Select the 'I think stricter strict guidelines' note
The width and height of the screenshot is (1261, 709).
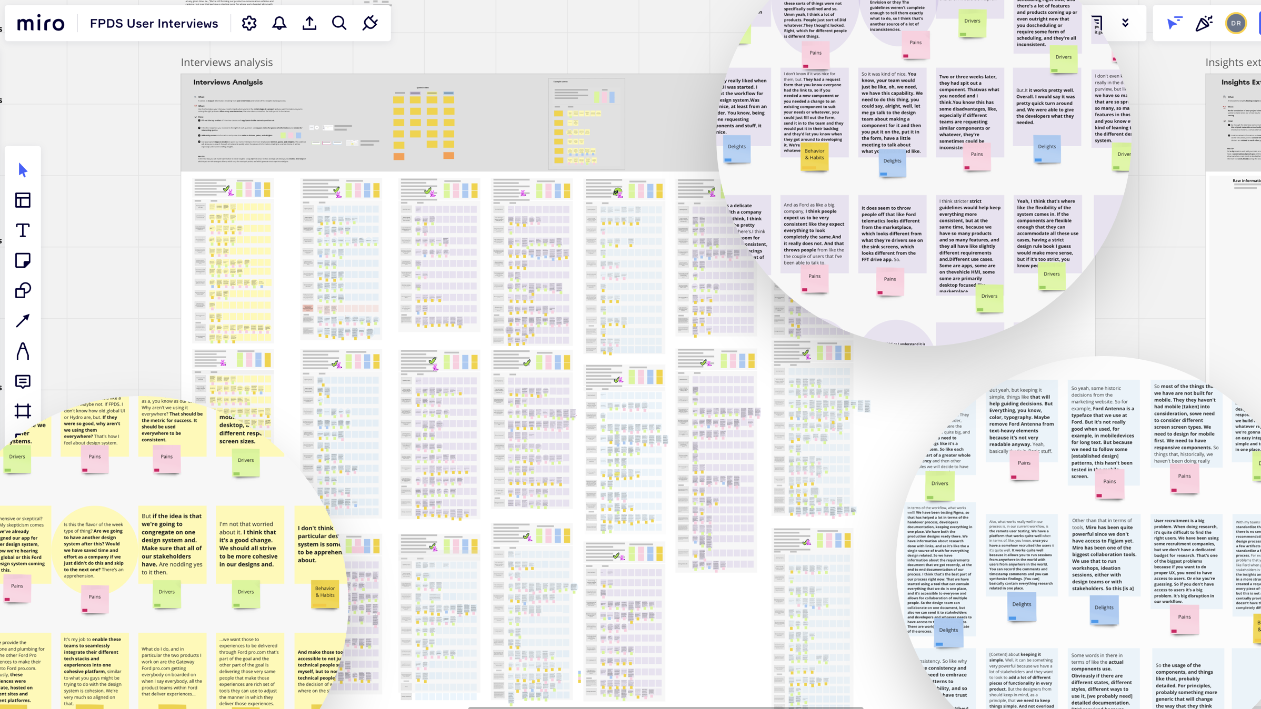click(x=970, y=245)
